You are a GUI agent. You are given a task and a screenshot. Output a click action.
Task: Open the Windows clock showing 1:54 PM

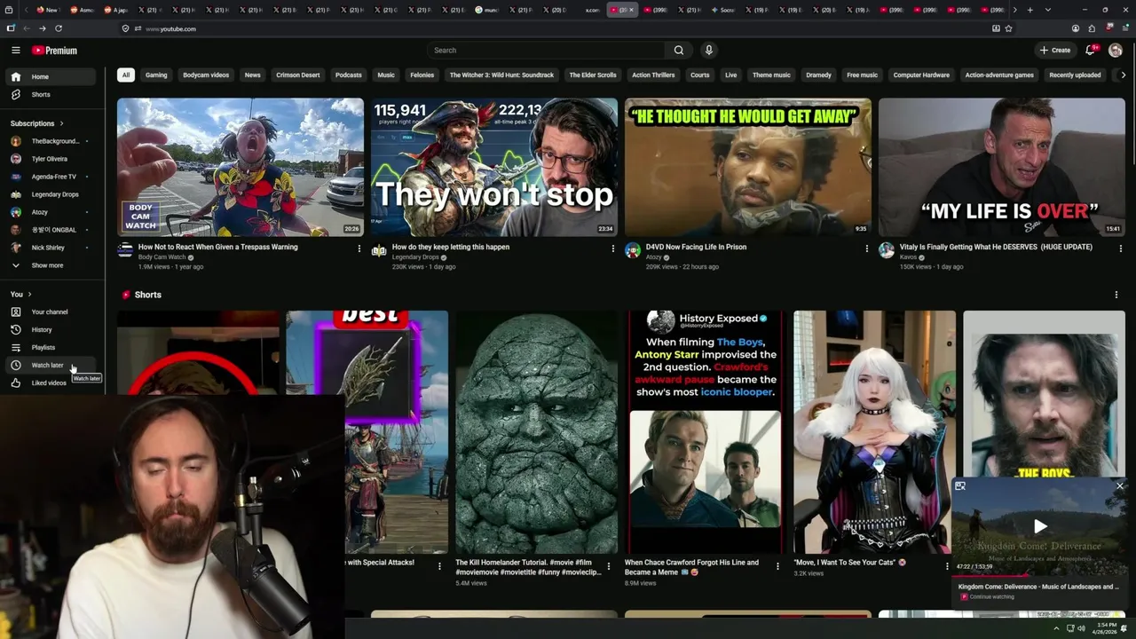click(x=1106, y=628)
